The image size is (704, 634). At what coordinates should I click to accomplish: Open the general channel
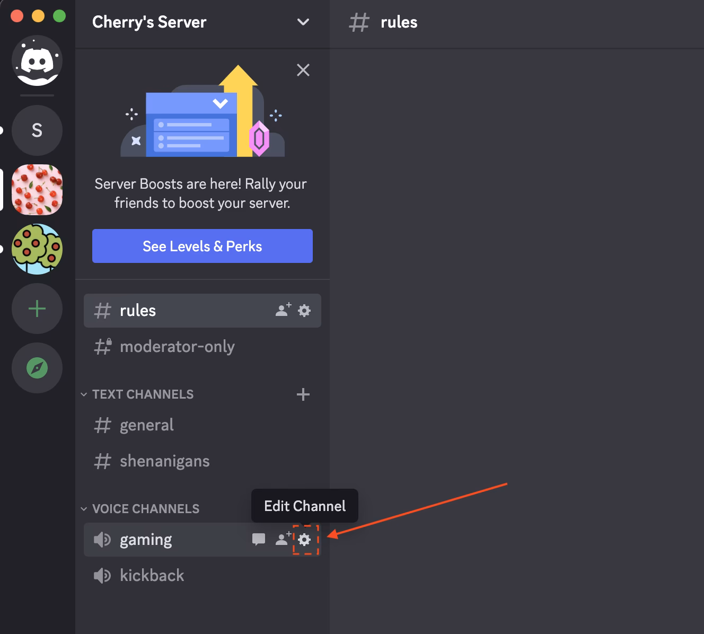pos(203,425)
